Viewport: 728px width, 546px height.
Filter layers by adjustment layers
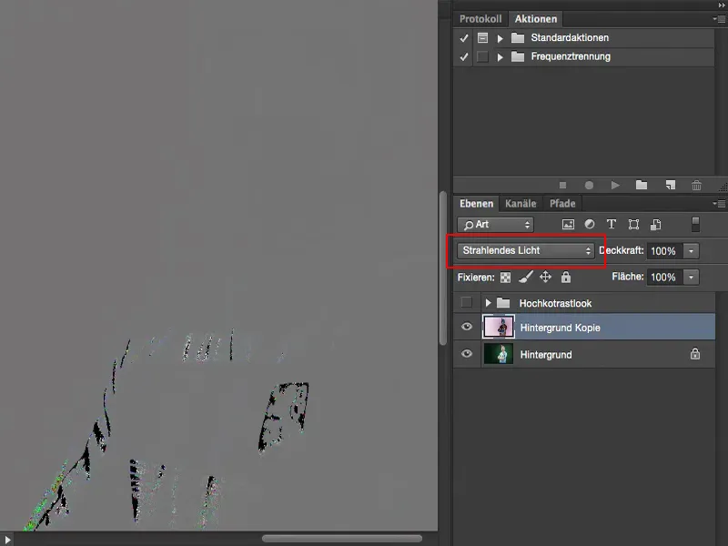(590, 225)
